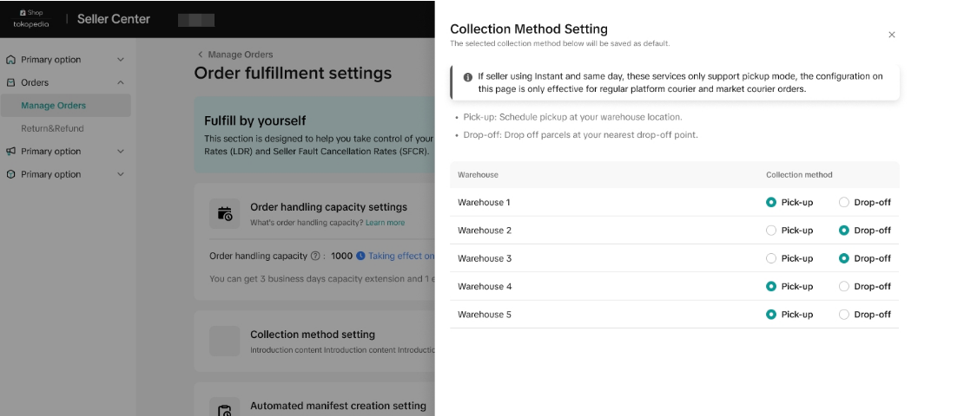964x416 pixels.
Task: Click the cube icon in the sidebar
Action: coord(11,174)
